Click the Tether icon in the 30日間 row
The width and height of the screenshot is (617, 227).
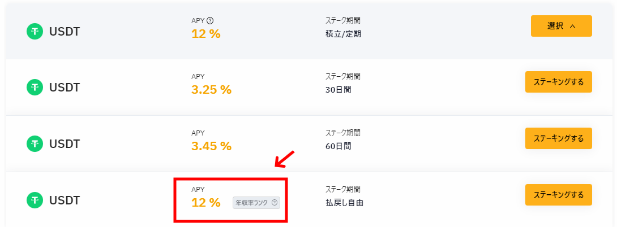35,87
